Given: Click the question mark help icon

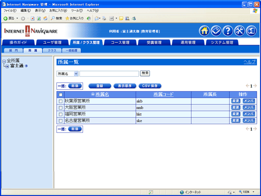Looking at the screenshot, I should tap(228, 31).
